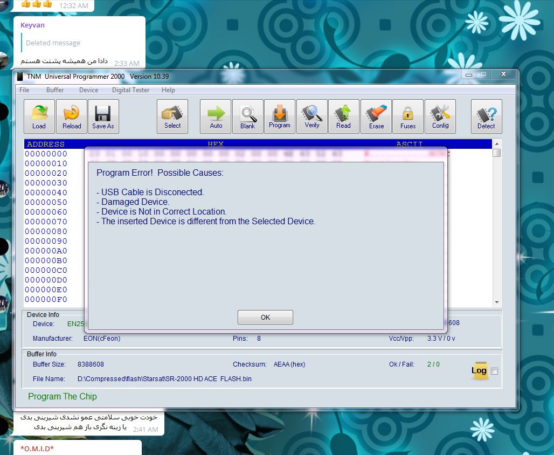The width and height of the screenshot is (554, 455).
Task: Open the File menu
Action: [24, 90]
